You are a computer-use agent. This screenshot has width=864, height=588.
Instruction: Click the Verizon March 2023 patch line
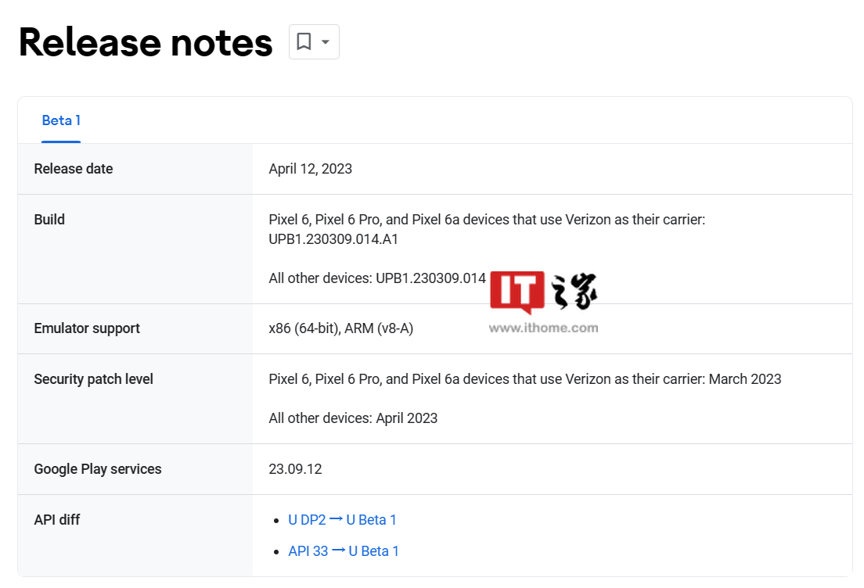tap(524, 379)
